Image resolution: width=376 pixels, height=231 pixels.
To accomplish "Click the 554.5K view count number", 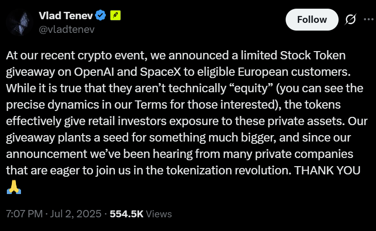I will [x=126, y=214].
